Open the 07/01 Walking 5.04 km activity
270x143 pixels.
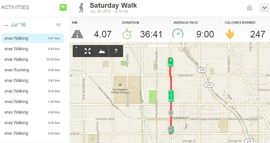click(x=32, y=133)
